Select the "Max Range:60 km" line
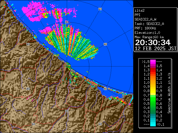Image resolution: width=178 pixels, height=133 pixels. click(x=149, y=37)
